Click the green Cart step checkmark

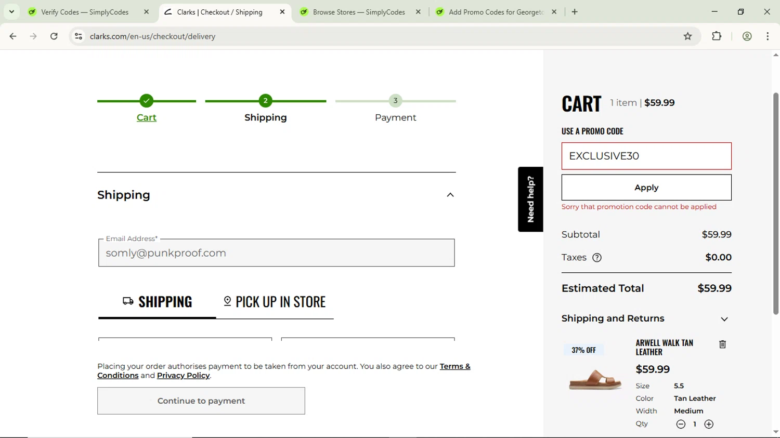click(147, 101)
